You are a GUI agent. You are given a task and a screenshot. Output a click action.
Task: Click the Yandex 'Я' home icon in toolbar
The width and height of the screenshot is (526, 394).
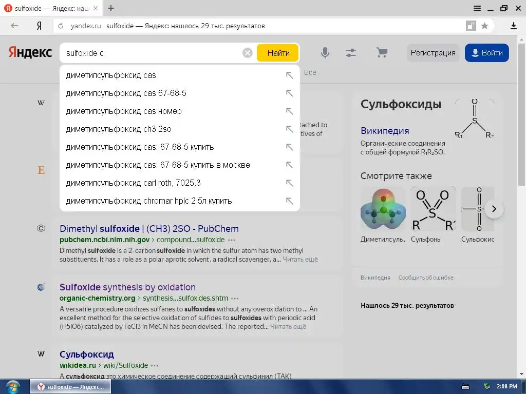[x=39, y=26]
